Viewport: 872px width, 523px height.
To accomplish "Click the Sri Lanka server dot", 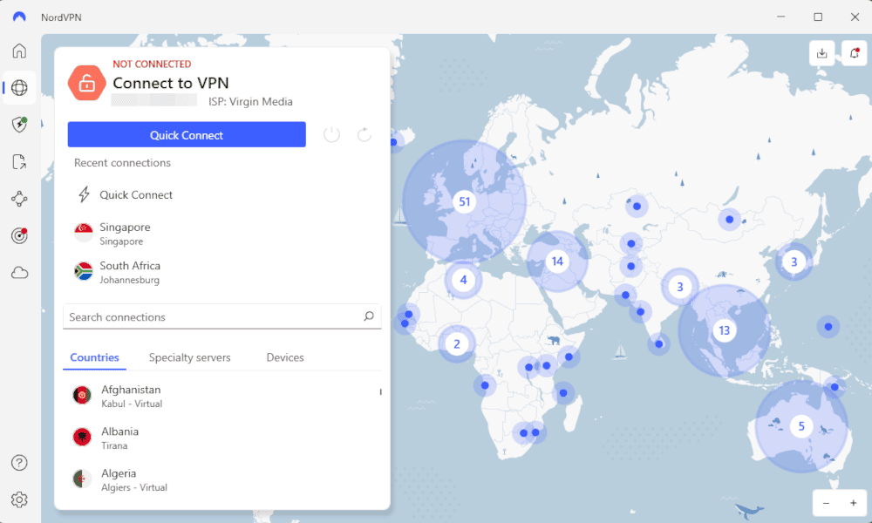I will point(658,344).
